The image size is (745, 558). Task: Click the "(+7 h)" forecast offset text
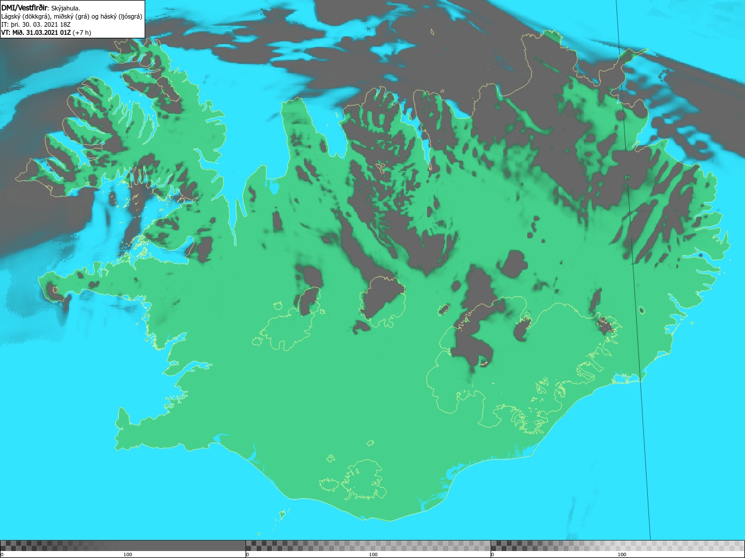(82, 33)
